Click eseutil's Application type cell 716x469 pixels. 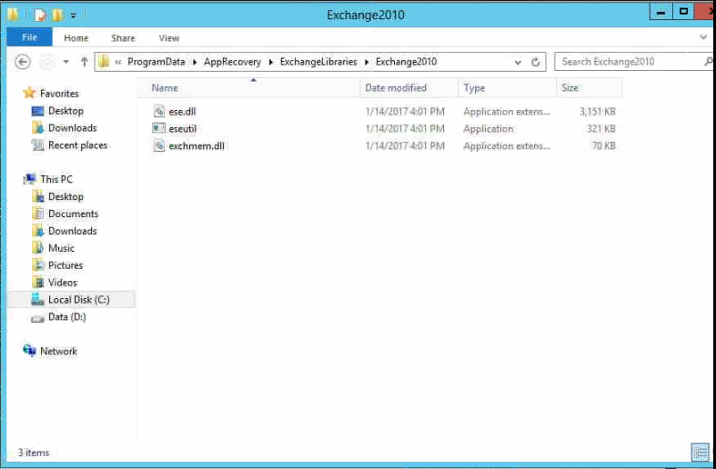(489, 129)
